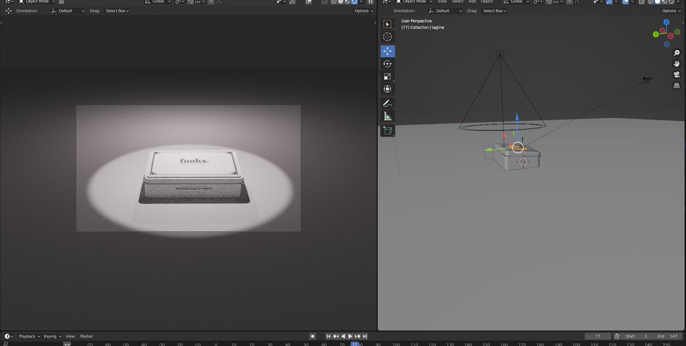Select the Rotate tool
The image size is (686, 346).
[x=388, y=63]
